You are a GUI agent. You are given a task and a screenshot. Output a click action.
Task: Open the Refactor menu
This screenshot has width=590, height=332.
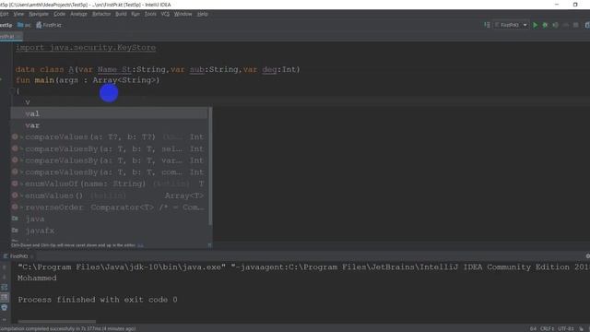point(101,14)
